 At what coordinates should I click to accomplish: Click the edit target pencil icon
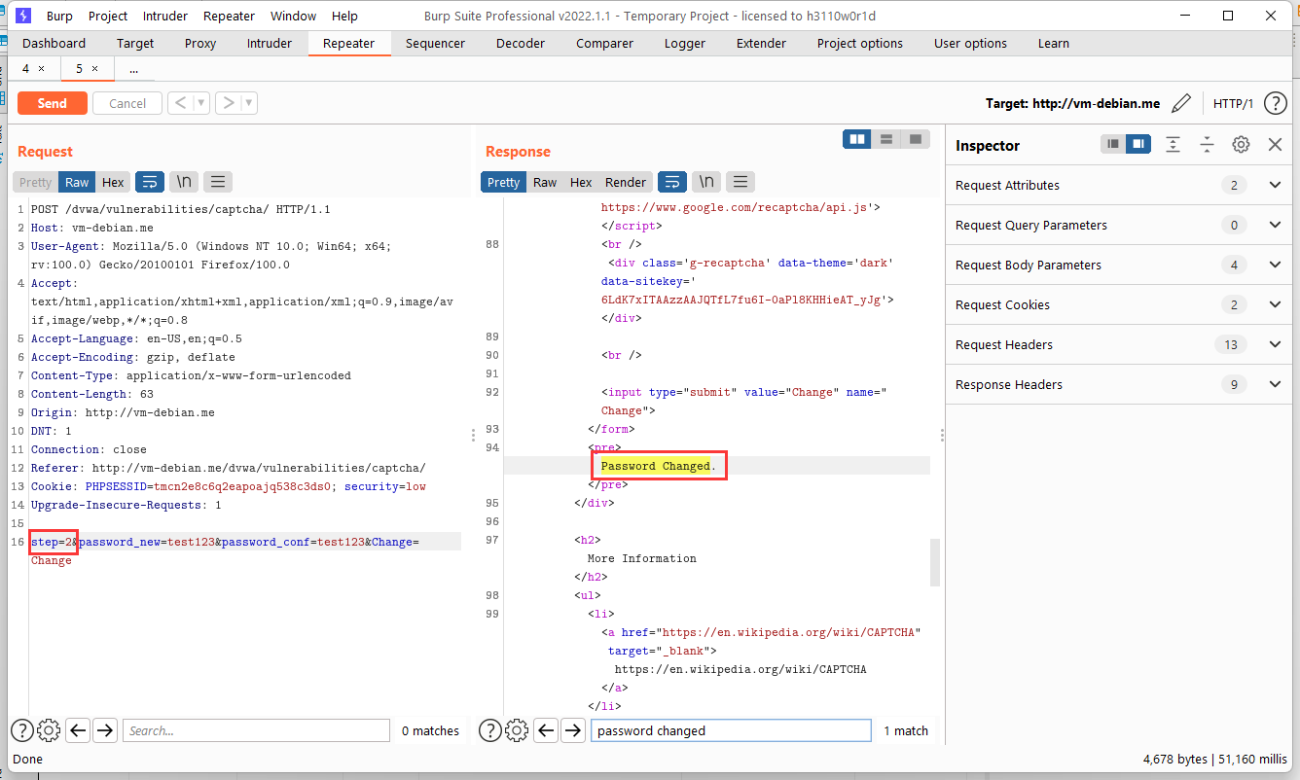pyautogui.click(x=1180, y=103)
